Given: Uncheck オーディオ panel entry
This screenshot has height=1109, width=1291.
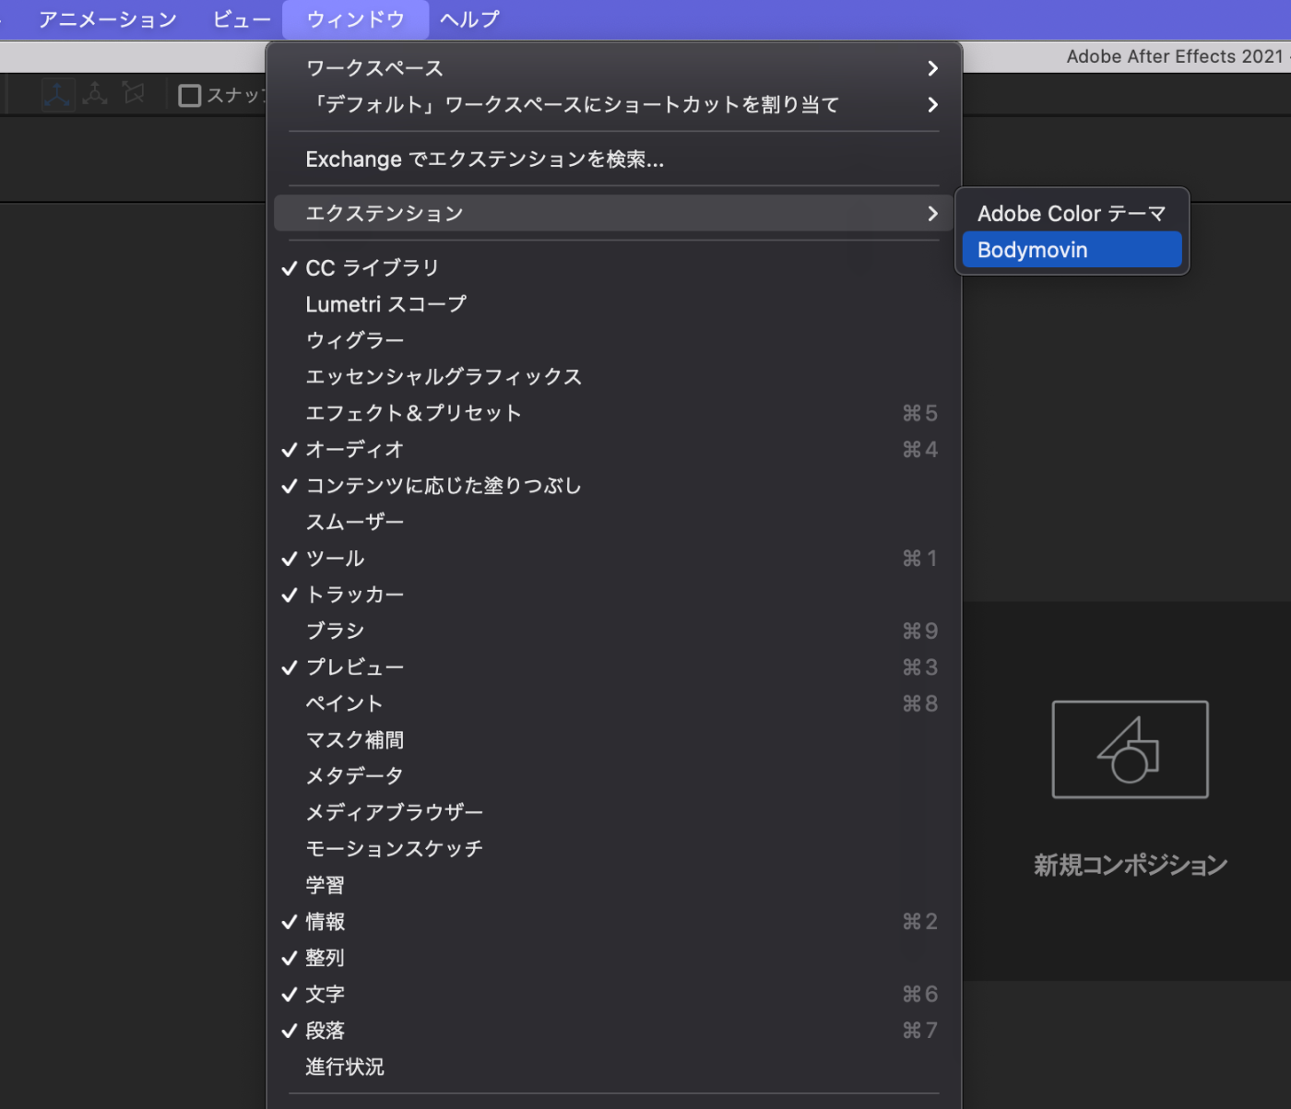Looking at the screenshot, I should pos(614,449).
